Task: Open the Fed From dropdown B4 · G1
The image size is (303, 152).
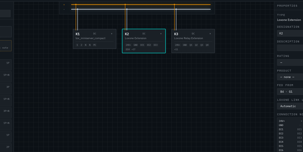Action: 290,92
